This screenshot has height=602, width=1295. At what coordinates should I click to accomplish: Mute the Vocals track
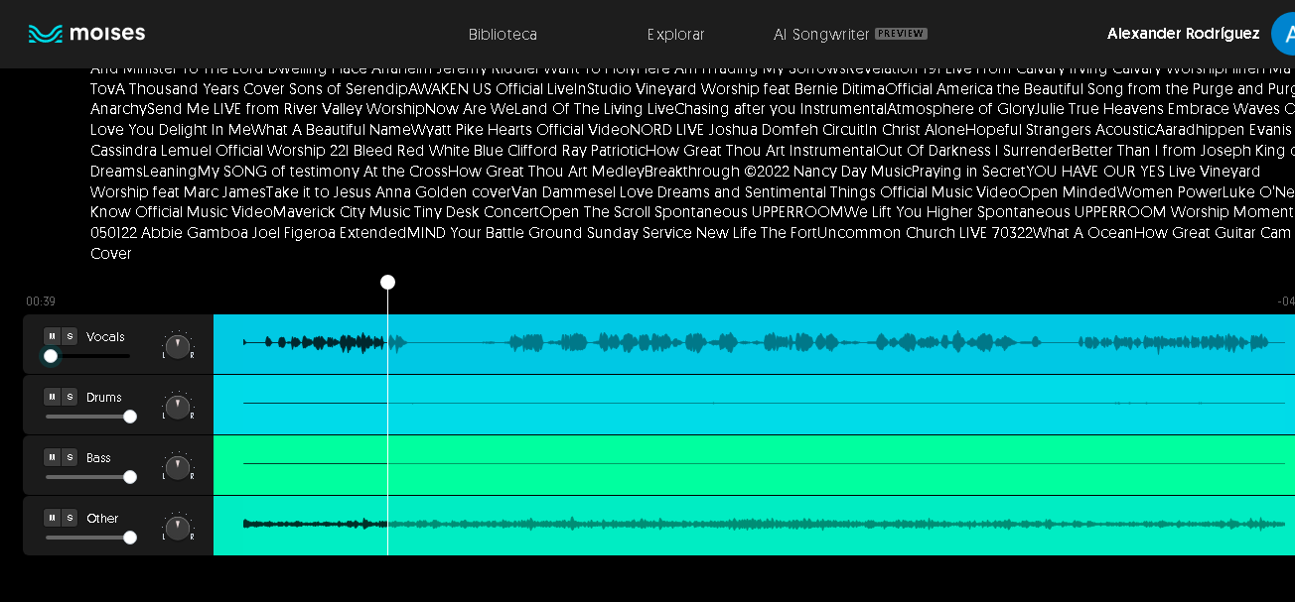click(x=52, y=336)
